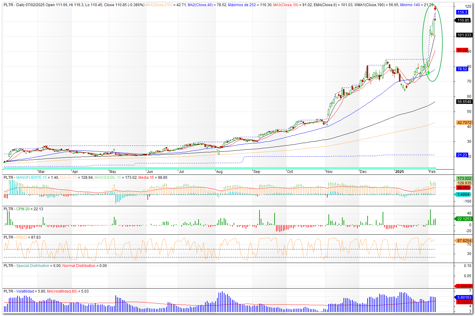
Task: Click the Minimo 140 = 21.23 legend label
Action: tap(417, 5)
